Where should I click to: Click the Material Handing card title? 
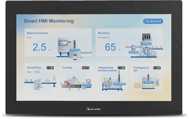click(37, 33)
